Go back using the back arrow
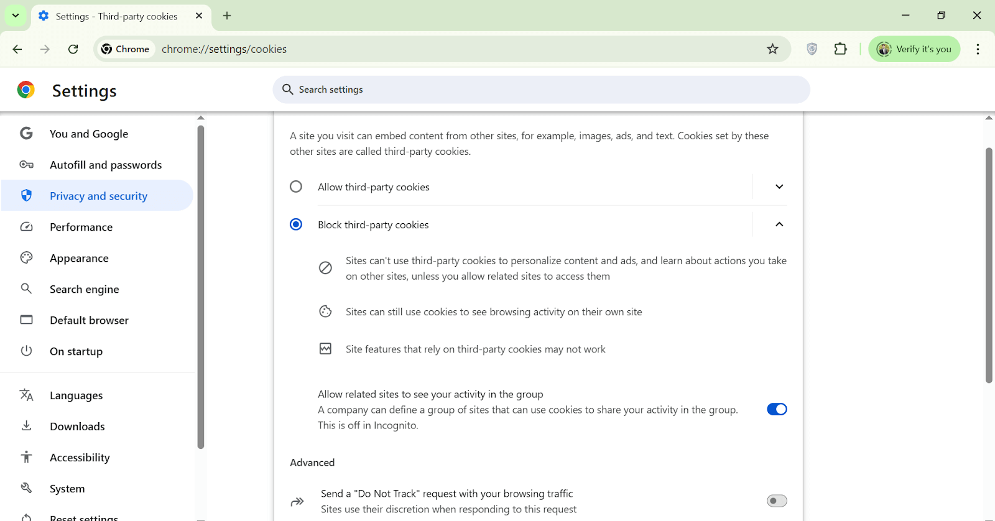995x521 pixels. (x=17, y=49)
